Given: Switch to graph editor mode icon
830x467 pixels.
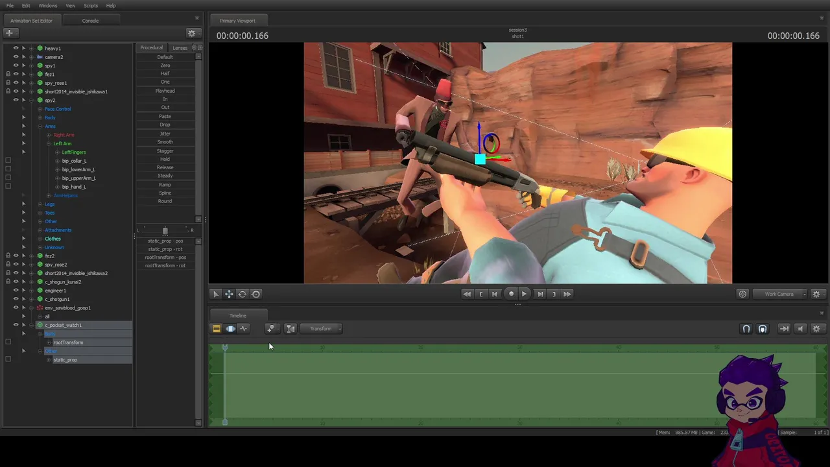Looking at the screenshot, I should click(244, 329).
